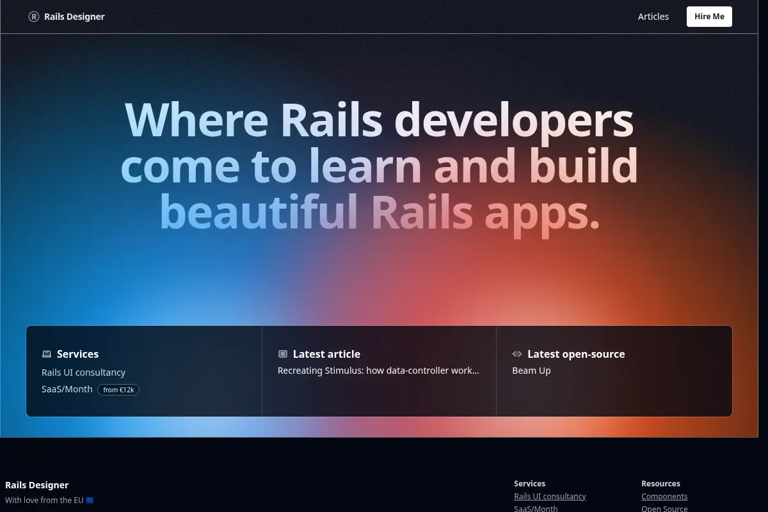Screen dimensions: 768x512
Task: Open the Latest article card heading
Action: pyautogui.click(x=326, y=354)
